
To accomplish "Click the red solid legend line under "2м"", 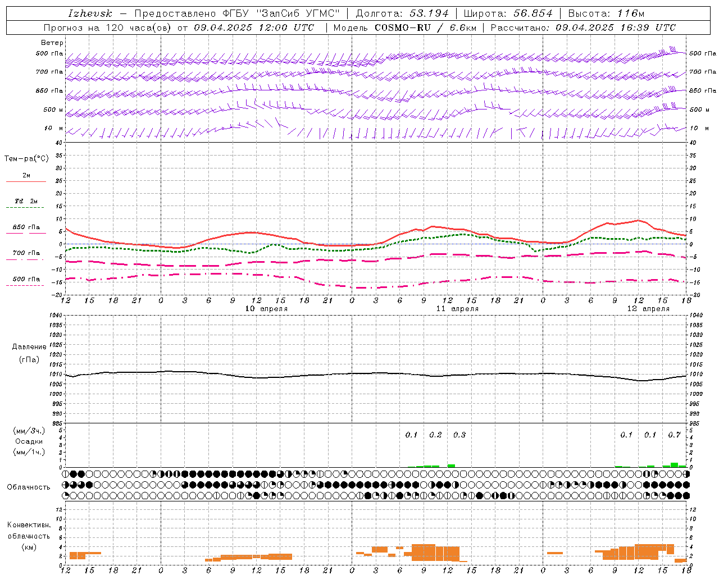I will click(26, 182).
